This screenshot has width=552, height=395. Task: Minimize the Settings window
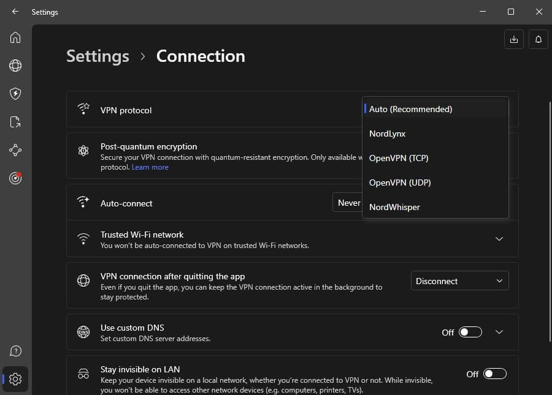(483, 12)
